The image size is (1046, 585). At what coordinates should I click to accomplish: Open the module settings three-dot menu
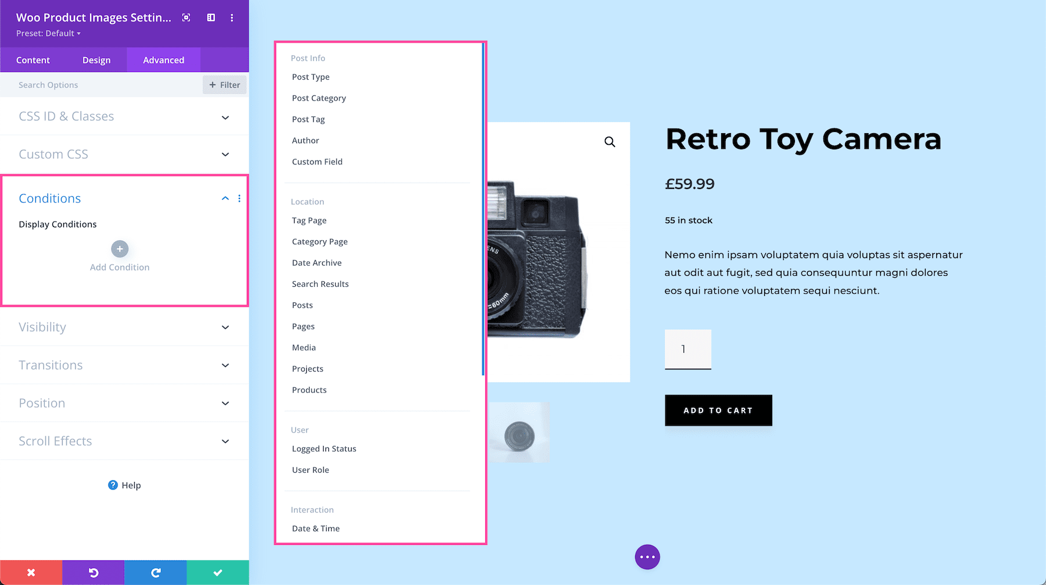coord(232,17)
